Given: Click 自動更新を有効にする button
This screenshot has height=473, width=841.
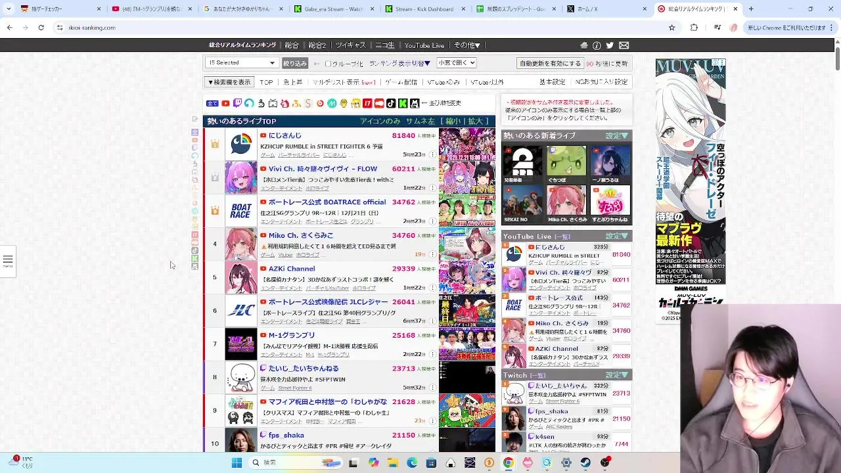Looking at the screenshot, I should 550,64.
